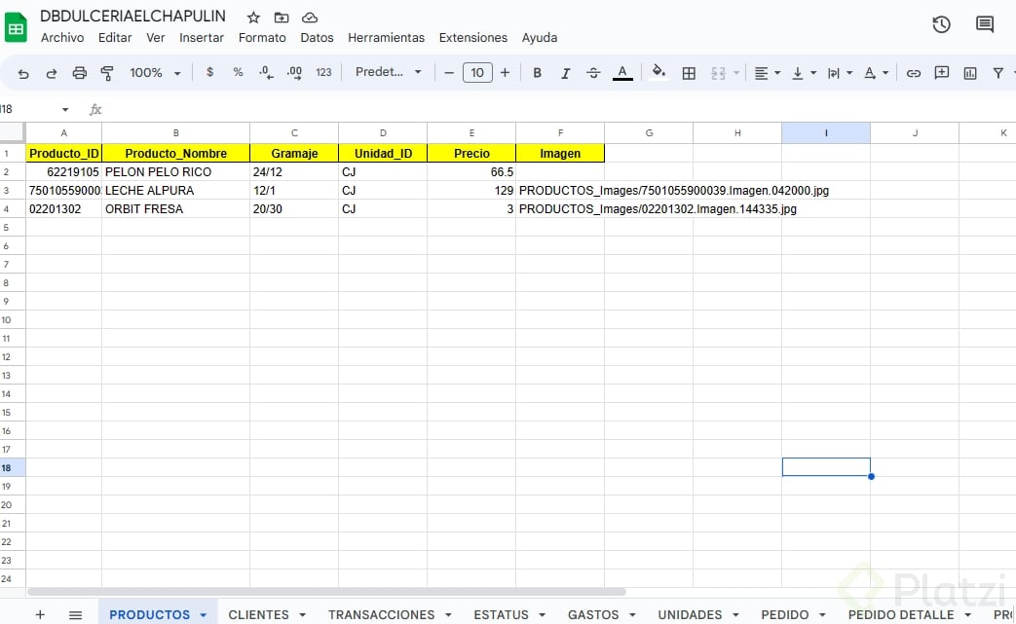Create a filter
Screen dimensions: 1016x624
[x=997, y=72]
